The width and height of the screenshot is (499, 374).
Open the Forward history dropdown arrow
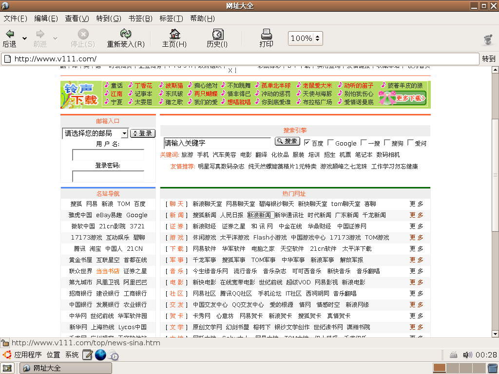pos(55,38)
